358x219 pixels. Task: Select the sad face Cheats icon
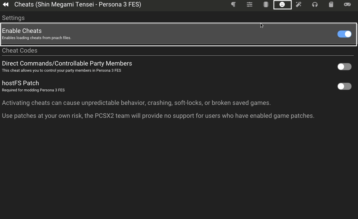pyautogui.click(x=282, y=4)
